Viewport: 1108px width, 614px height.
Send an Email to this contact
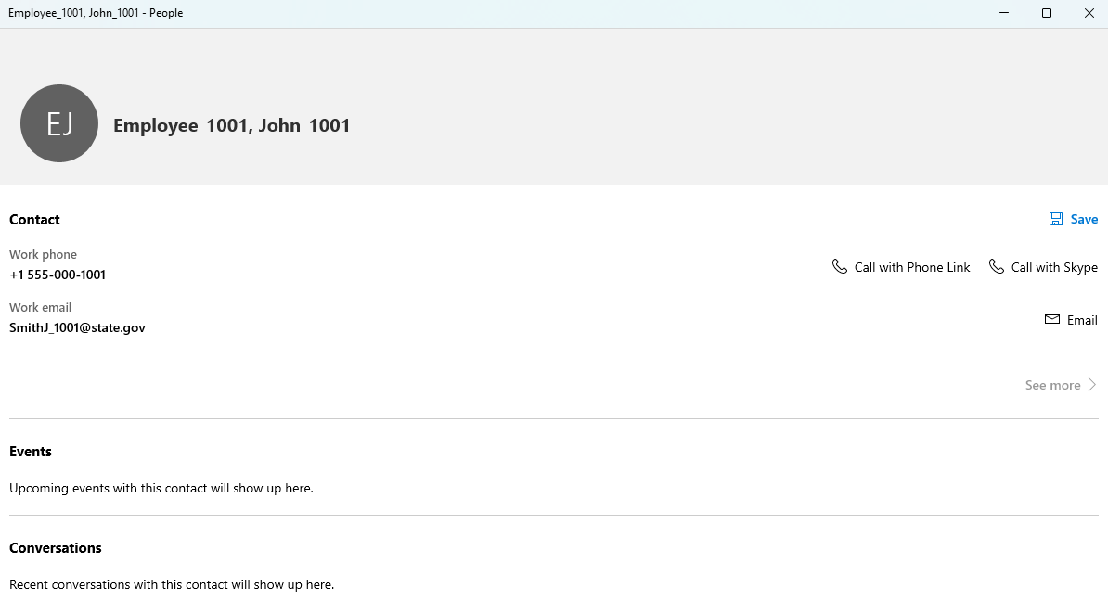click(x=1071, y=320)
